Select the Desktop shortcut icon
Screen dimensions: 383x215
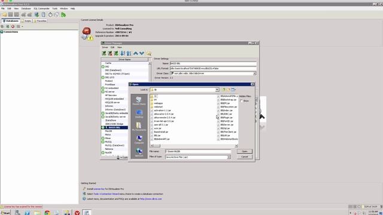(139, 113)
